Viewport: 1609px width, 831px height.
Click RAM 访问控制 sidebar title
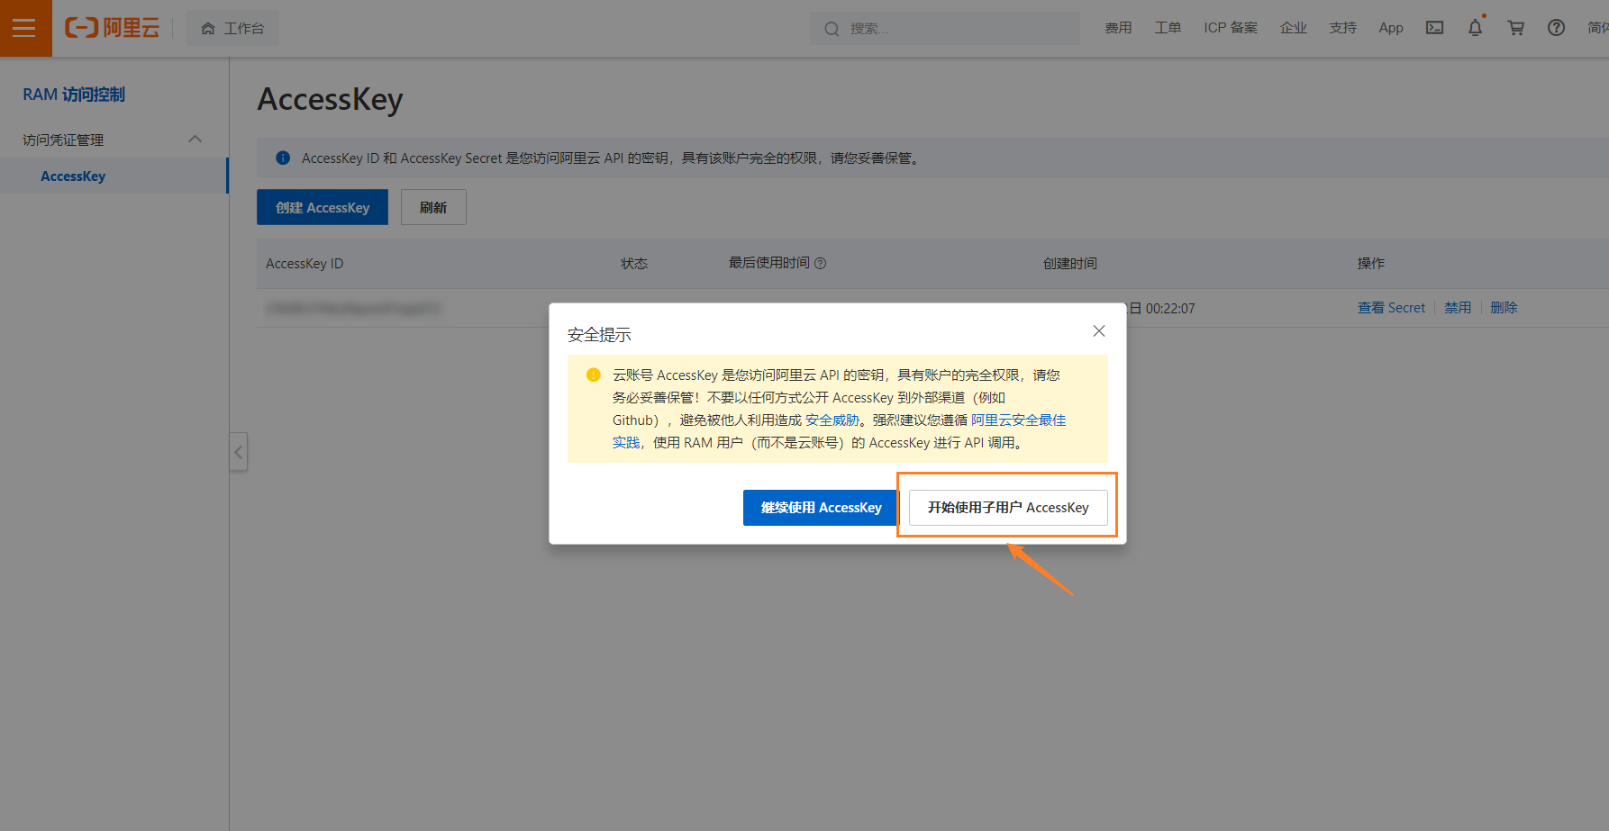pyautogui.click(x=74, y=95)
